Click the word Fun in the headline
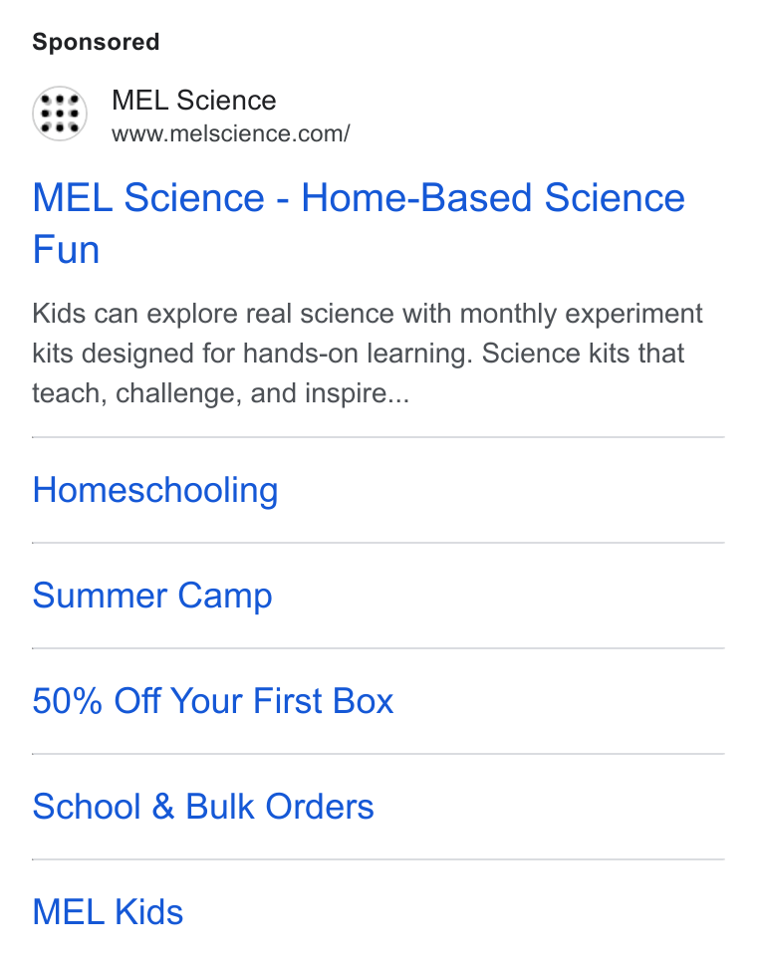 click(66, 250)
